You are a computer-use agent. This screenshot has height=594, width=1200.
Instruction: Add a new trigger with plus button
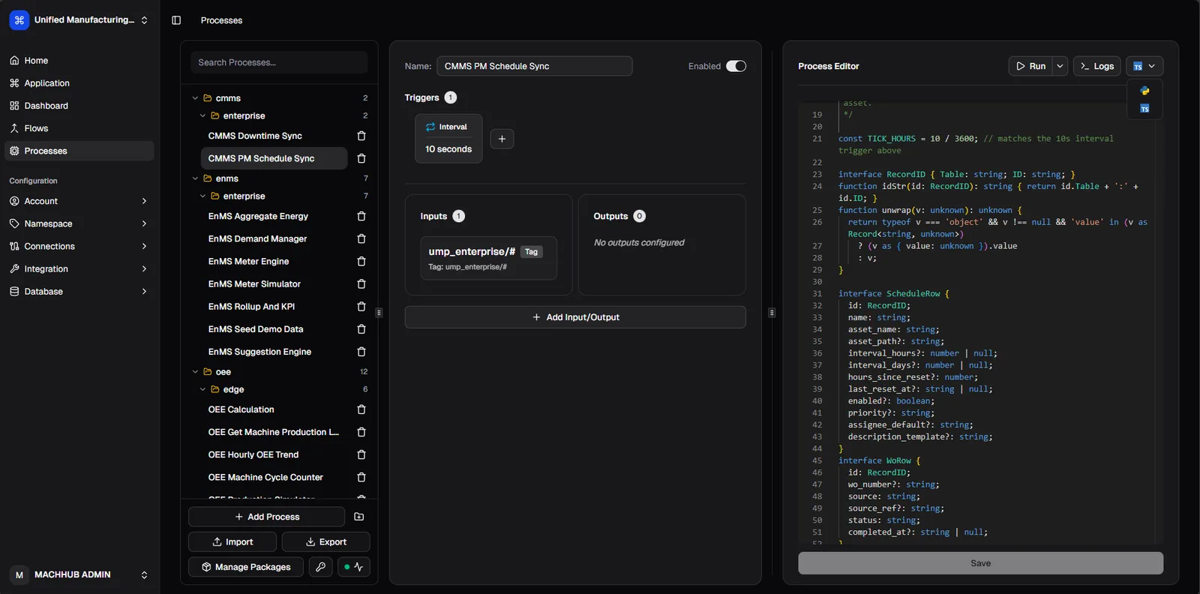pos(502,139)
